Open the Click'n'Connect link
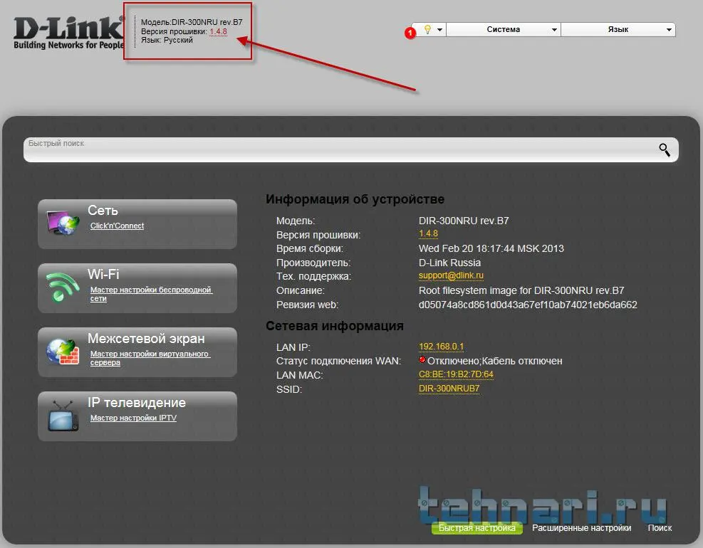 [117, 226]
